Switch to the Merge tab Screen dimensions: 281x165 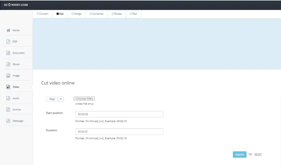77,14
